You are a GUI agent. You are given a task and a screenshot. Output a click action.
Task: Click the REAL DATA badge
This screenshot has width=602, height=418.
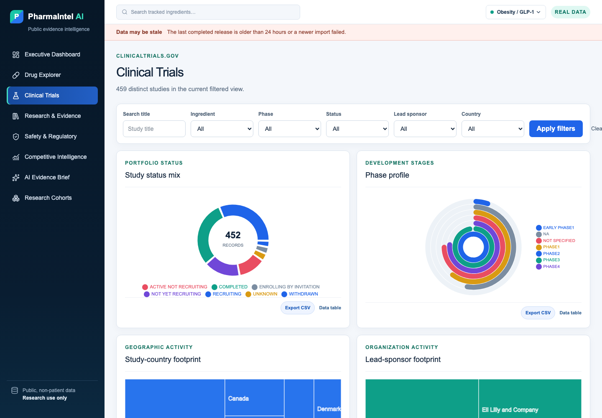coord(570,12)
